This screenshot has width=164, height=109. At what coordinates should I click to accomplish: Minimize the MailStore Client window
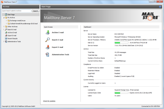click(151, 2)
